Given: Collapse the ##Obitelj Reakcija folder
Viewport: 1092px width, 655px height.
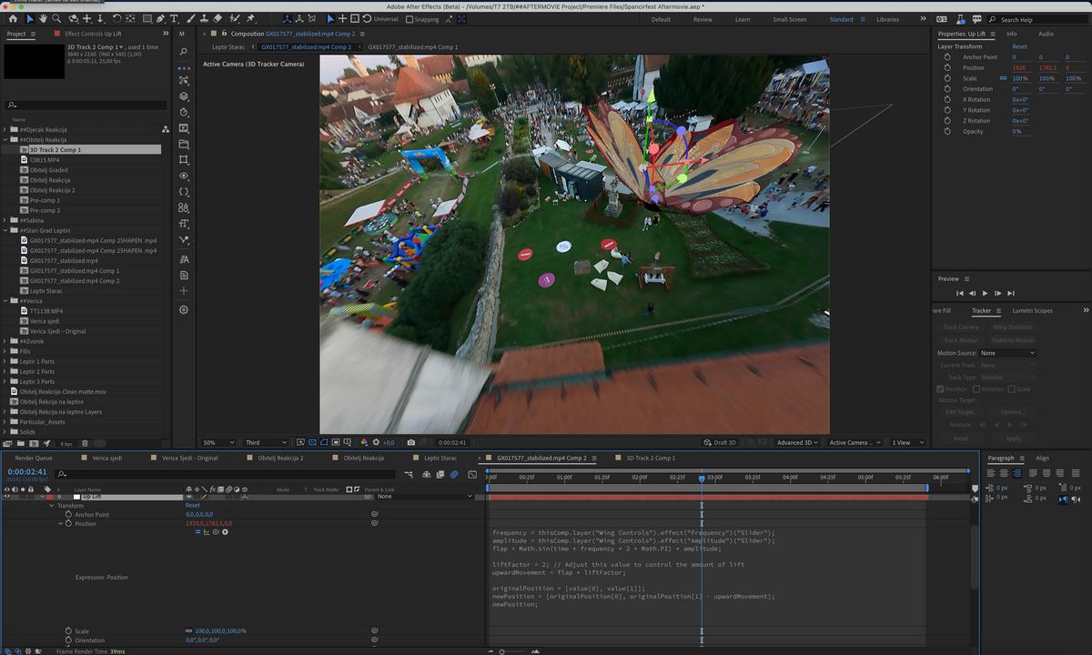Looking at the screenshot, I should pyautogui.click(x=5, y=140).
